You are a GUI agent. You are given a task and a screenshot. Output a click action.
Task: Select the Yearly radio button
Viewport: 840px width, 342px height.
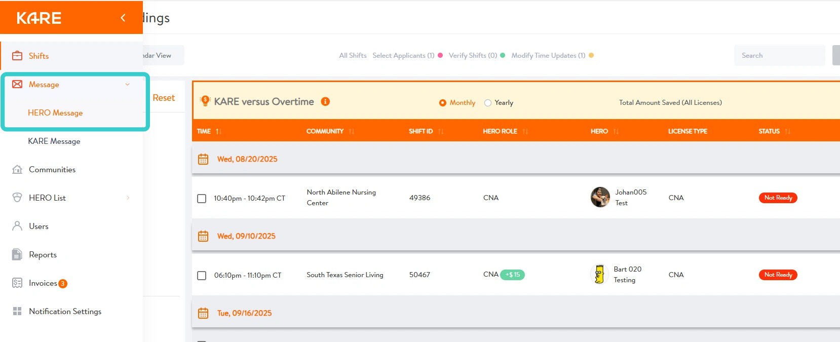488,102
